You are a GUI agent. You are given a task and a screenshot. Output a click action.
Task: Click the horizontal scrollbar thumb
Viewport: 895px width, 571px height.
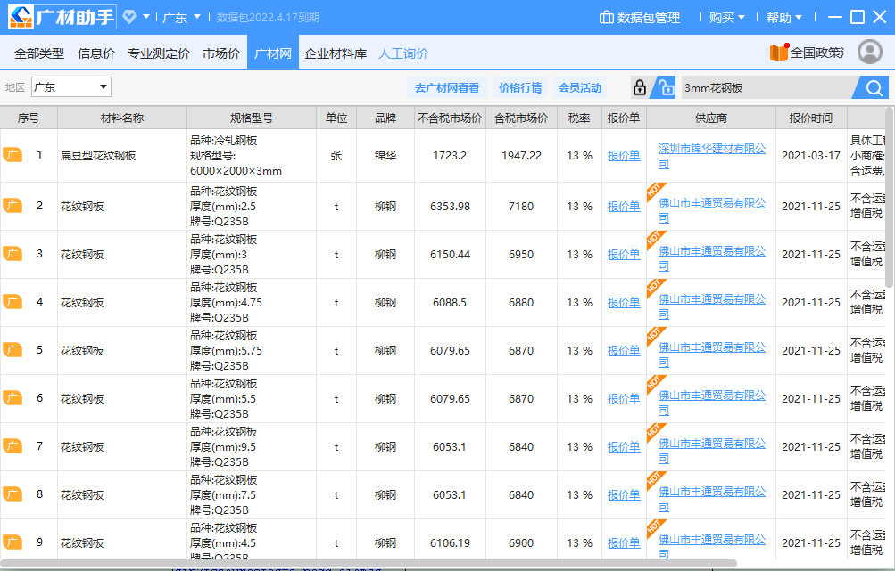pyautogui.click(x=369, y=564)
